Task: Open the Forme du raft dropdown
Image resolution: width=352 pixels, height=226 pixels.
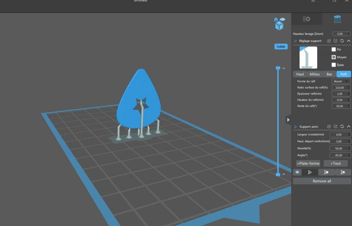Action: 341,81
